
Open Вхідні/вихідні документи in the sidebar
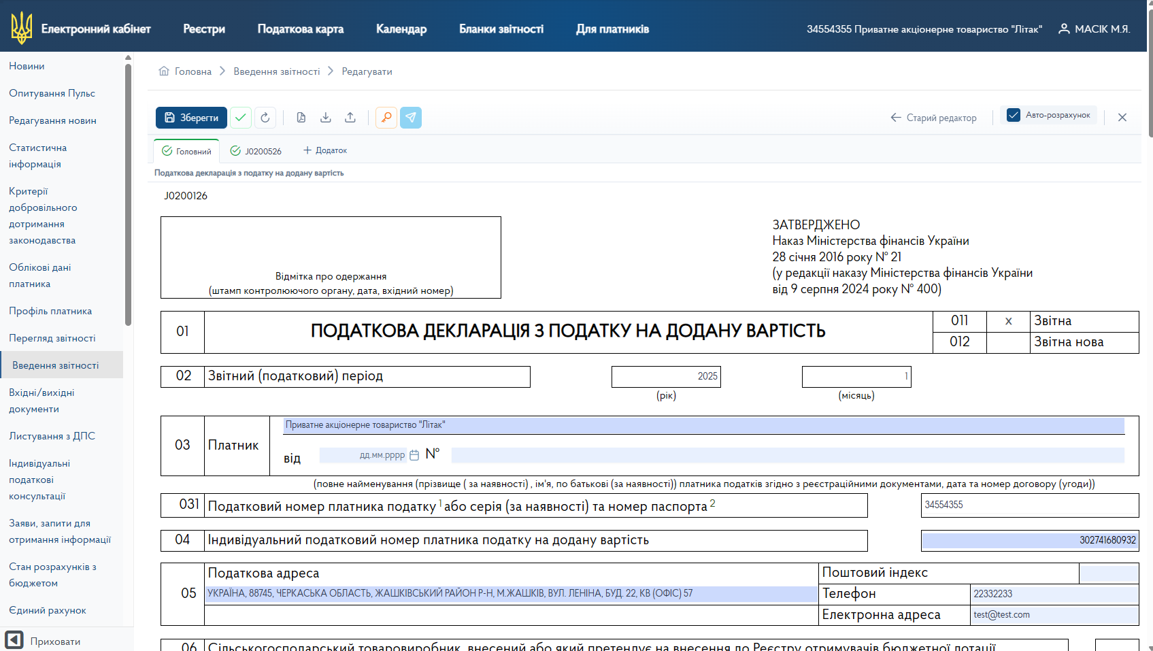(x=41, y=401)
